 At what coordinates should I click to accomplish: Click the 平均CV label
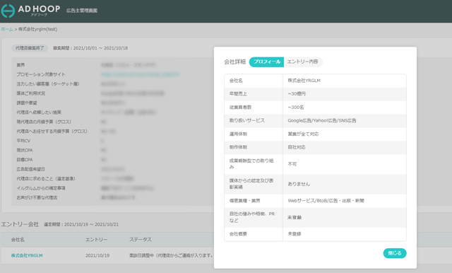(23, 141)
